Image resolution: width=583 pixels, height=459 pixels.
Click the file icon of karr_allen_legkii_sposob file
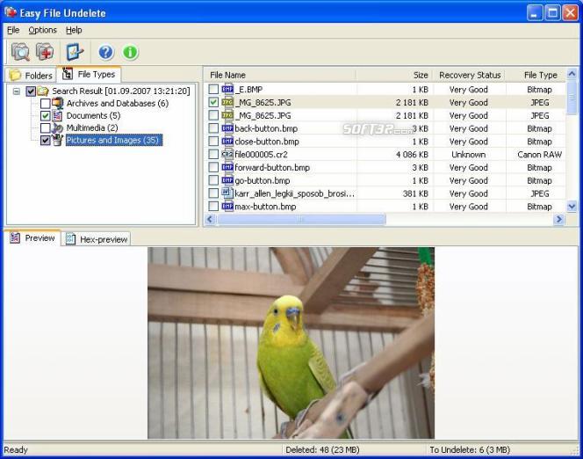[227, 193]
